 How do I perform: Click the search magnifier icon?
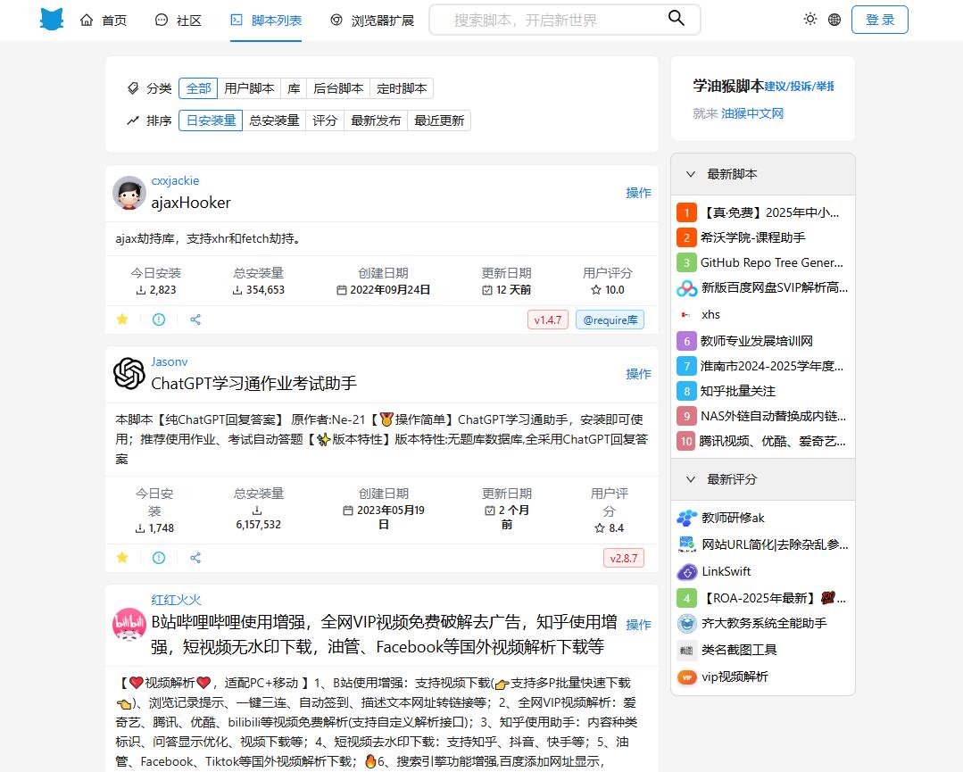tap(677, 19)
